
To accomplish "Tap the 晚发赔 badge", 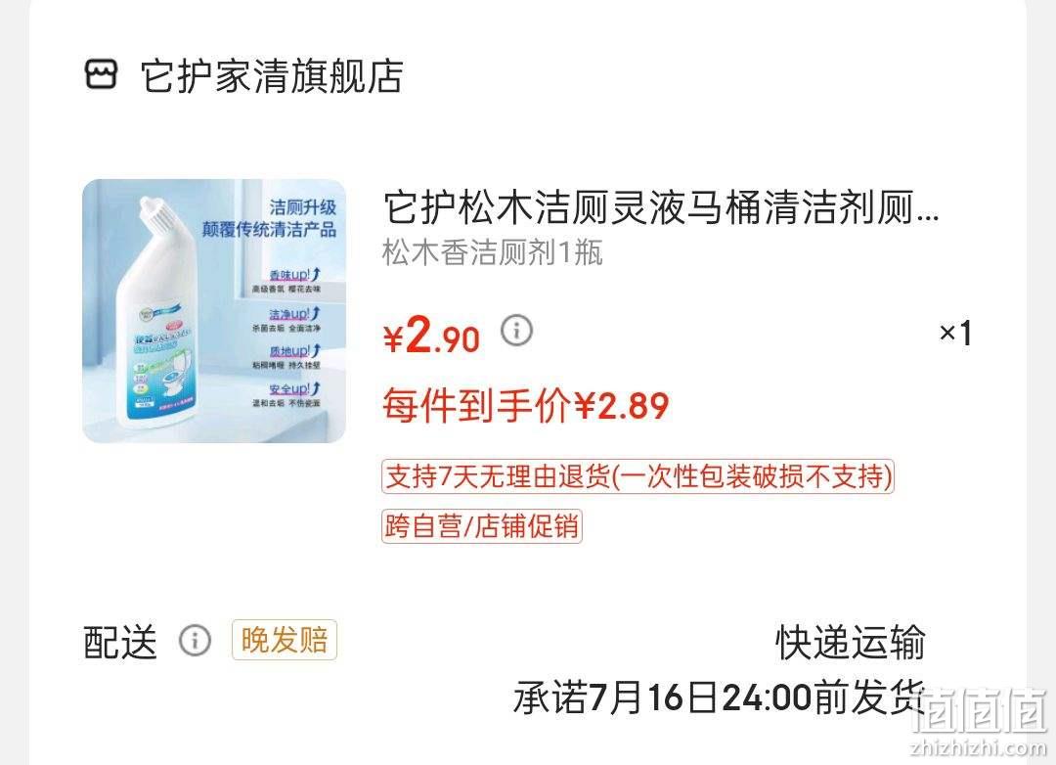I will point(285,640).
